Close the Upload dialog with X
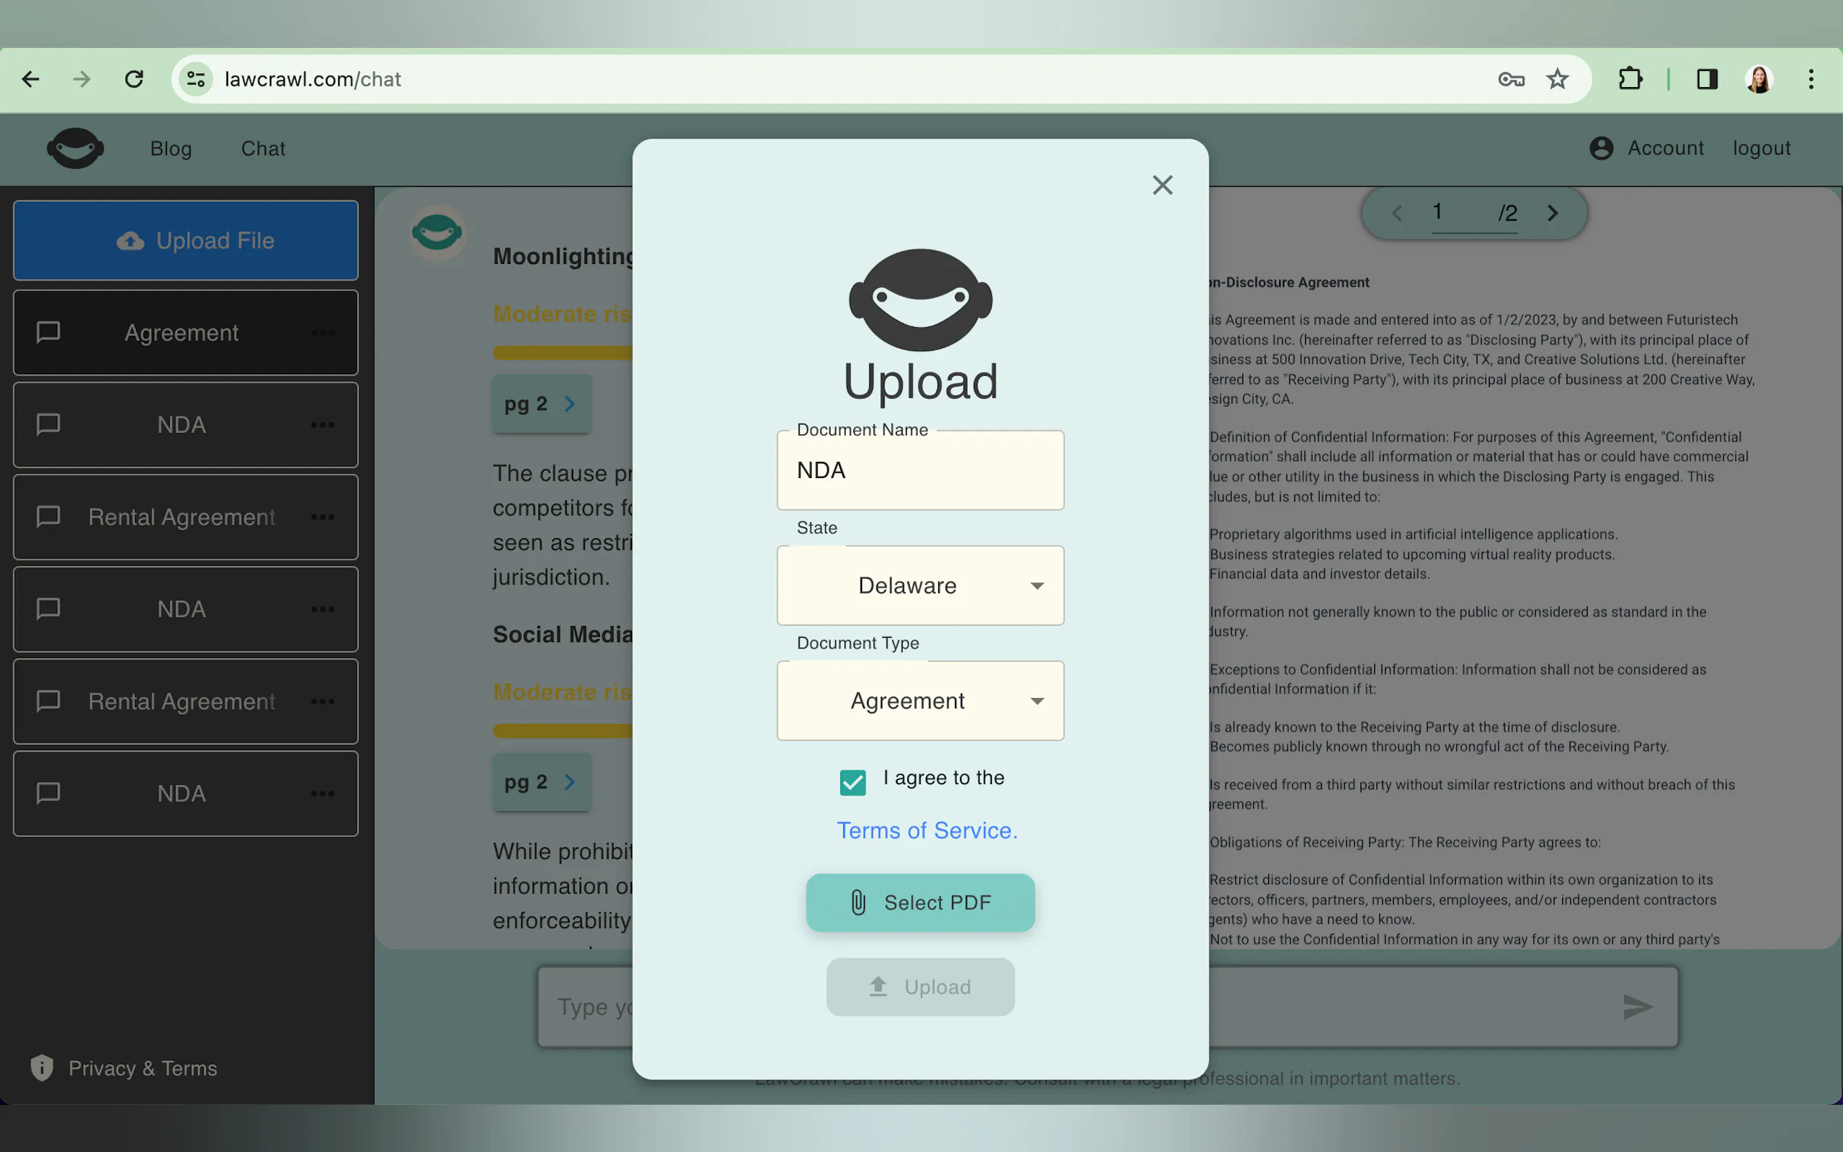Screen dimensions: 1843x1152 tap(1162, 185)
